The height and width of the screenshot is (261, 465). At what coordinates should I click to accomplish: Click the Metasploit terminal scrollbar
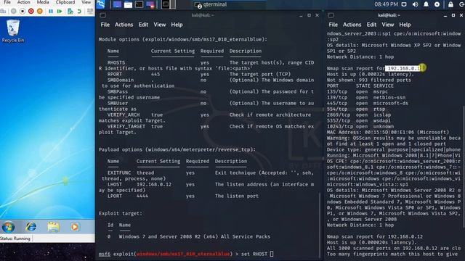[x=320, y=225]
